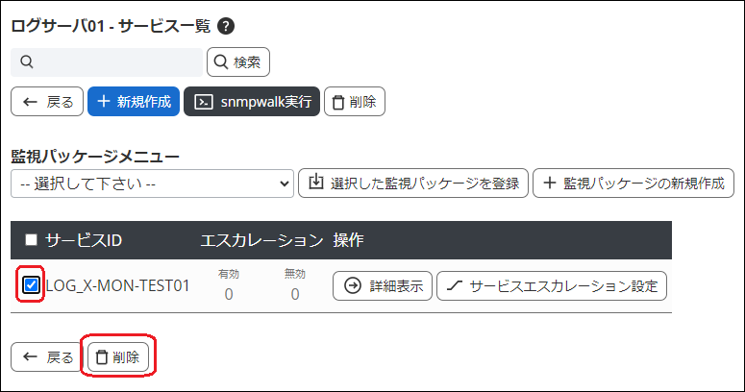This screenshot has width=745, height=392.
Task: Create a new 監視パッケージ
Action: [x=633, y=183]
